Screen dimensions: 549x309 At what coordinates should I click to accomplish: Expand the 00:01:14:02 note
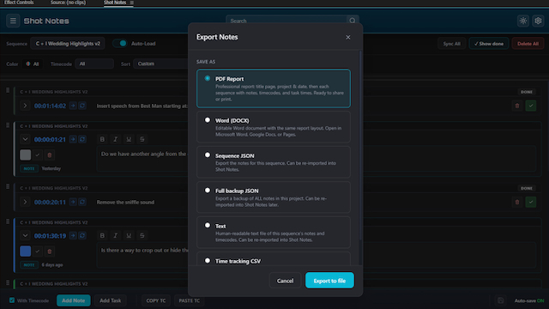tap(25, 106)
